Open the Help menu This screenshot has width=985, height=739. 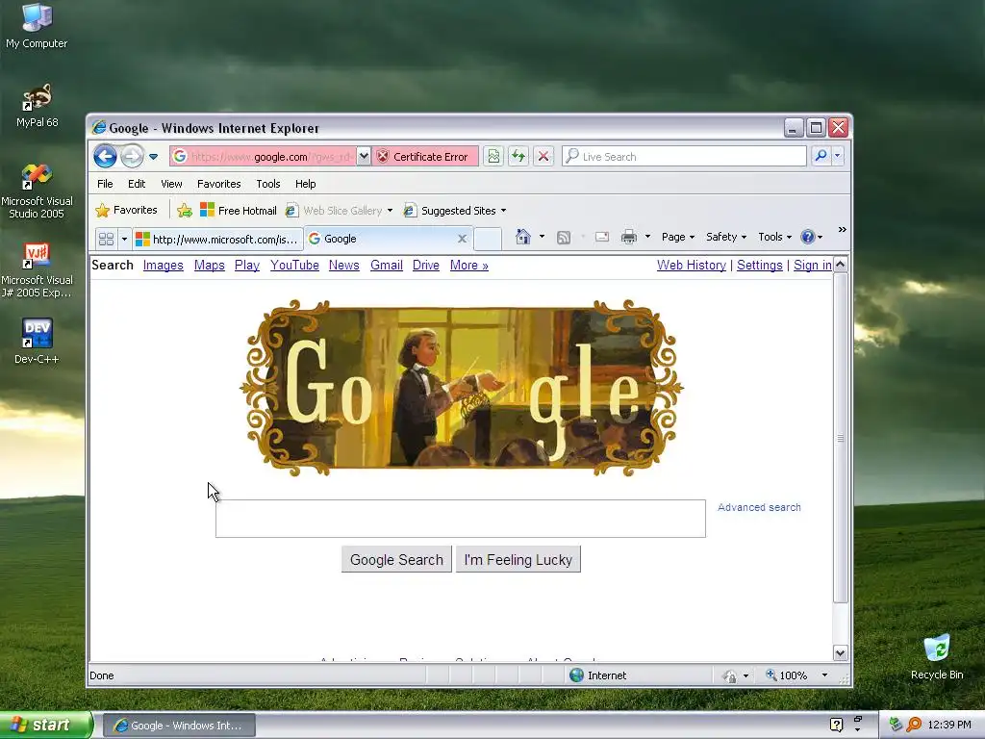305,184
